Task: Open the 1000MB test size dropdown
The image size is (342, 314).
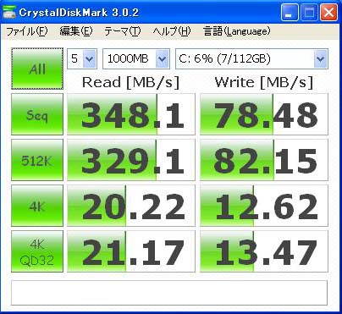Action: (x=136, y=58)
